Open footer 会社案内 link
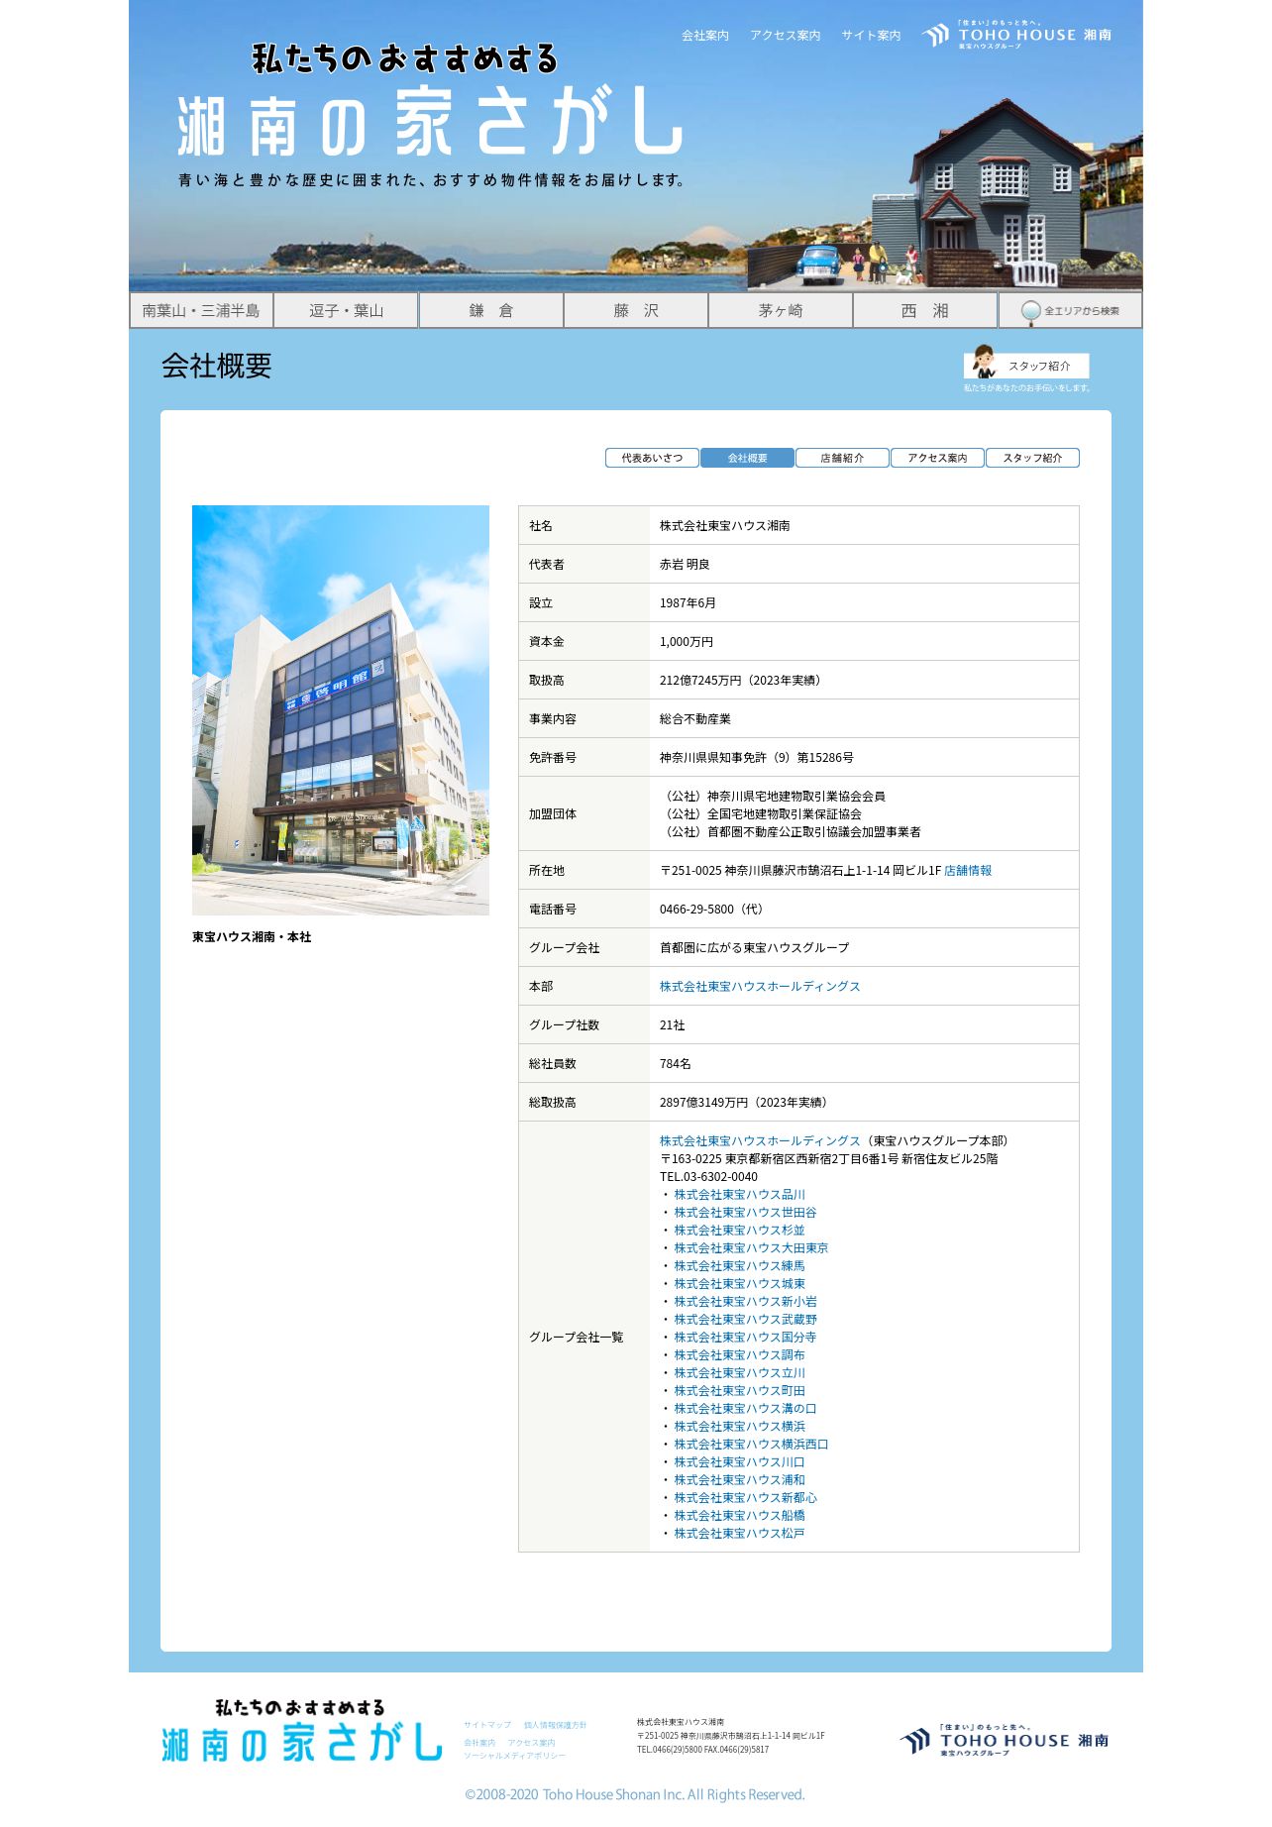The image size is (1272, 1827). 479,1743
